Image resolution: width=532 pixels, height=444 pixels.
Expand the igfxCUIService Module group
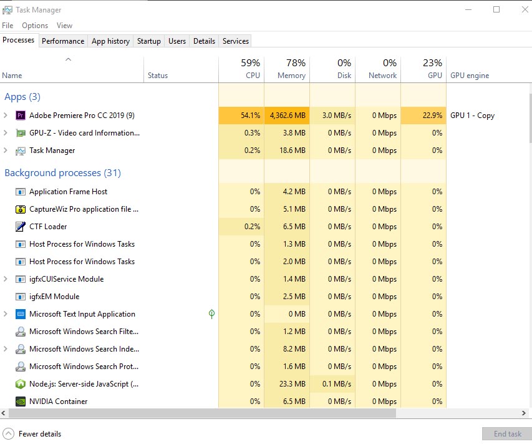[6, 279]
